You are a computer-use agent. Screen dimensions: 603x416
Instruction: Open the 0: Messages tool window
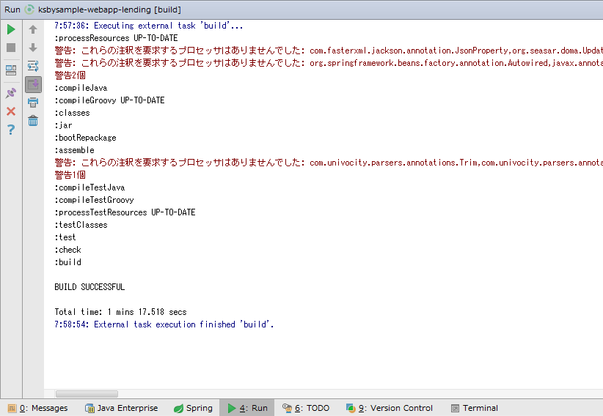38,408
